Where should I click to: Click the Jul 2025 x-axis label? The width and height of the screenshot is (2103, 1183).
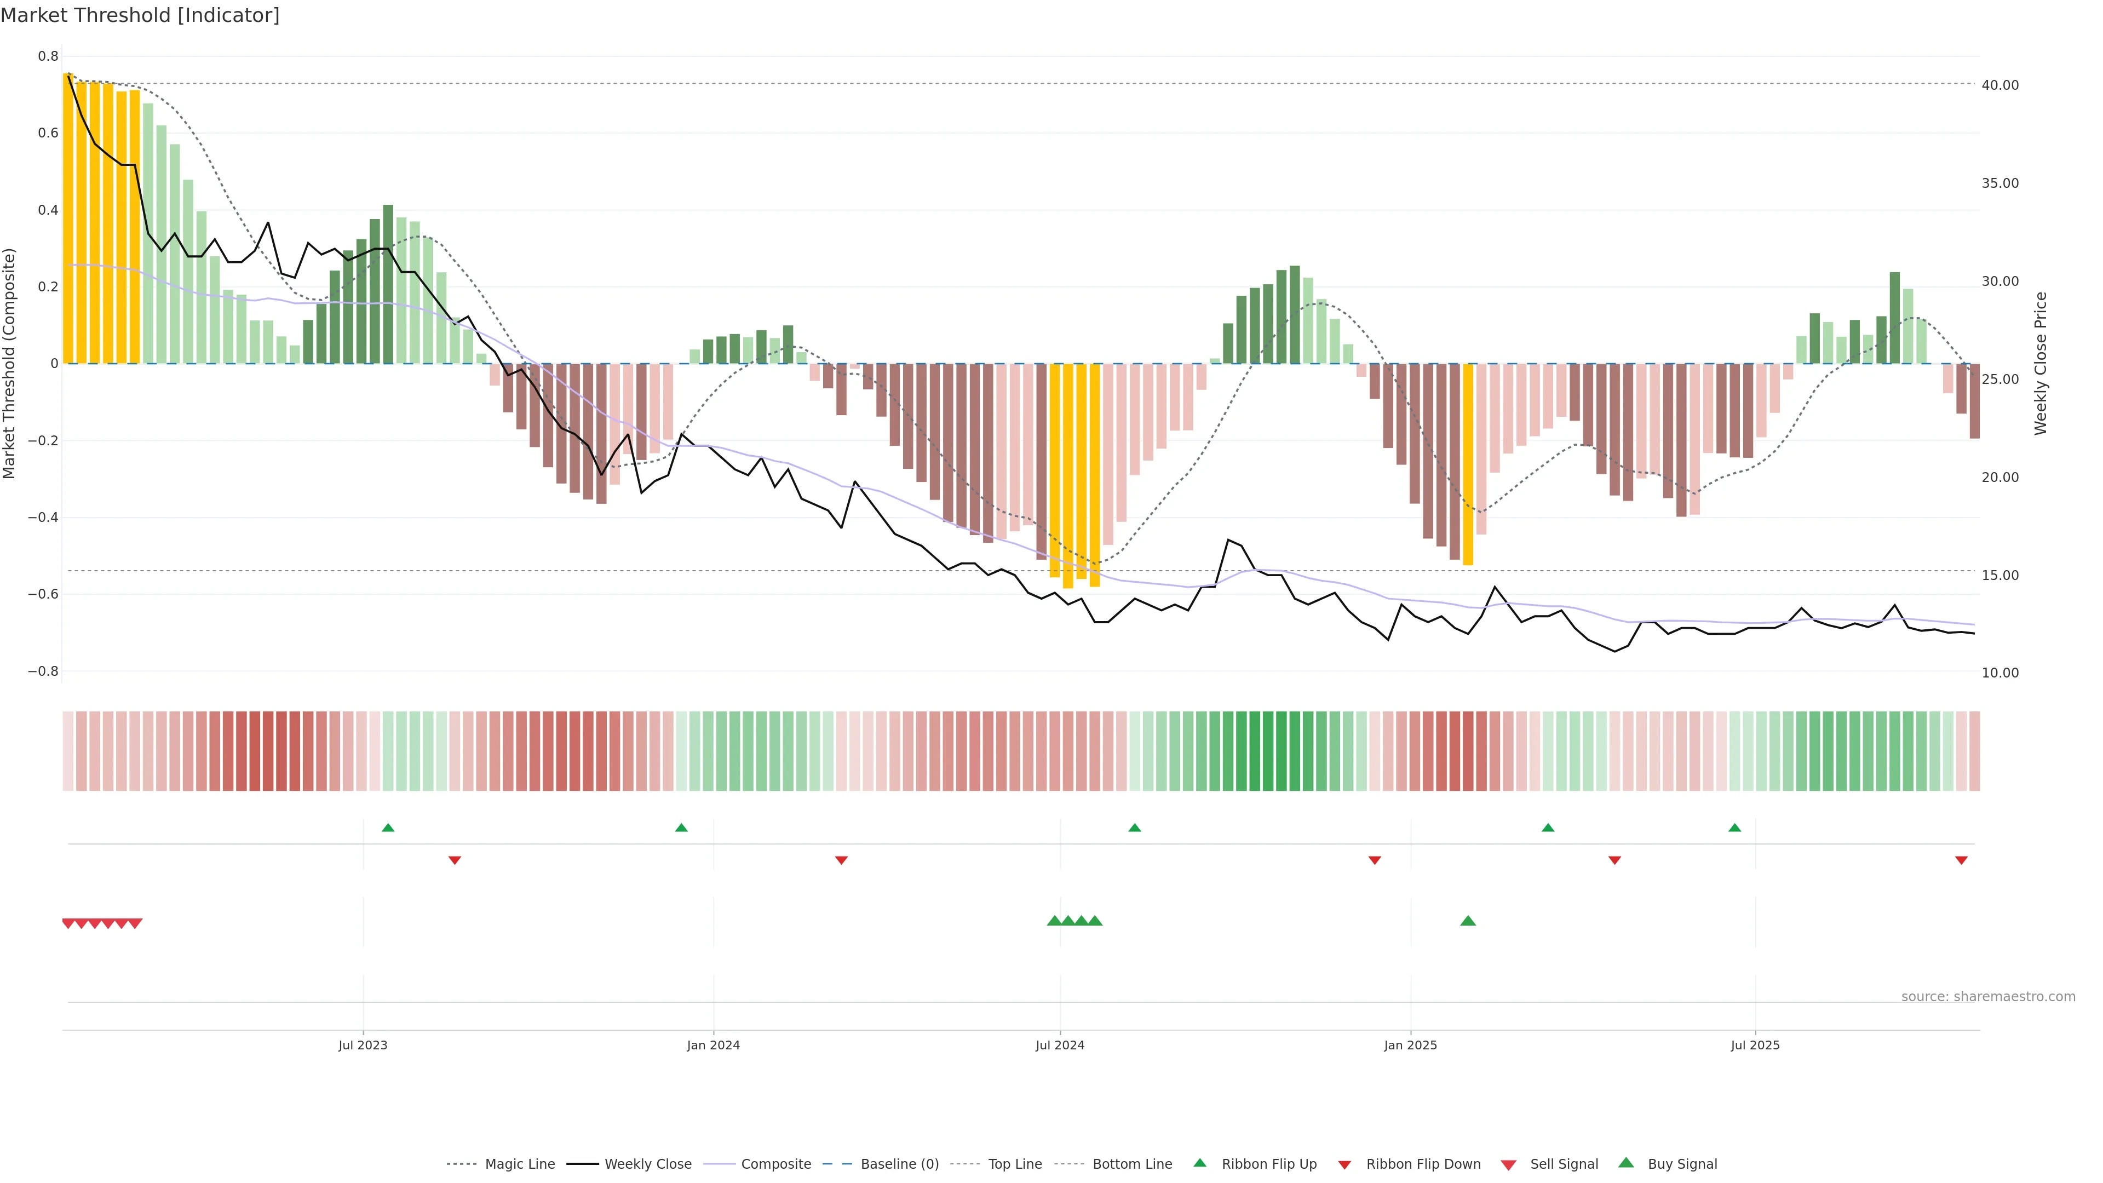click(x=1754, y=1045)
